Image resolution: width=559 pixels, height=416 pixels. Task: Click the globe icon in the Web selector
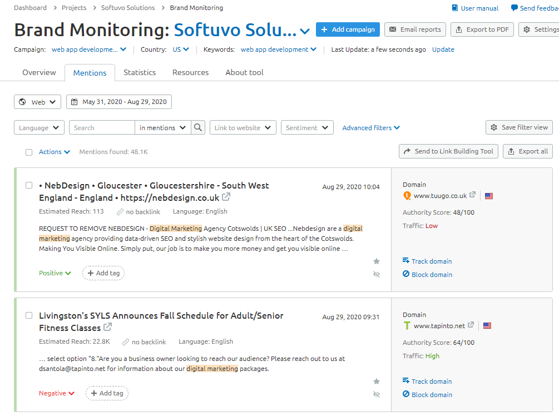point(22,102)
